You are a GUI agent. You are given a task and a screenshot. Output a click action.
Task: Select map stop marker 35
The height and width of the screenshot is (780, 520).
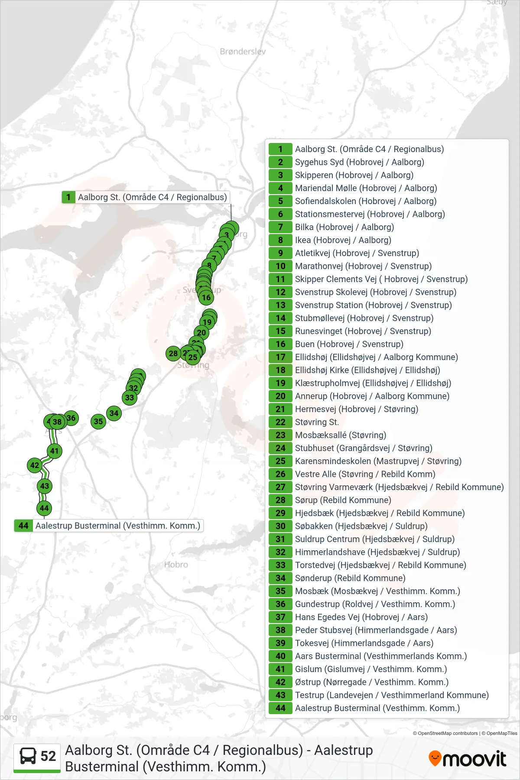point(98,421)
